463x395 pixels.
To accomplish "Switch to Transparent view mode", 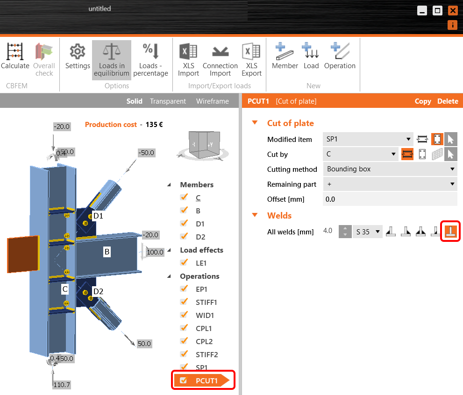I will [x=168, y=101].
